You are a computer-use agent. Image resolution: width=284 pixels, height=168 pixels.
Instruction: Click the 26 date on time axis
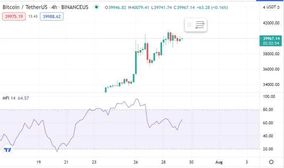coord(135,162)
